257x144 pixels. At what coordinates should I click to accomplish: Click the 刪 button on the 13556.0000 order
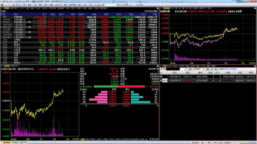(163, 80)
